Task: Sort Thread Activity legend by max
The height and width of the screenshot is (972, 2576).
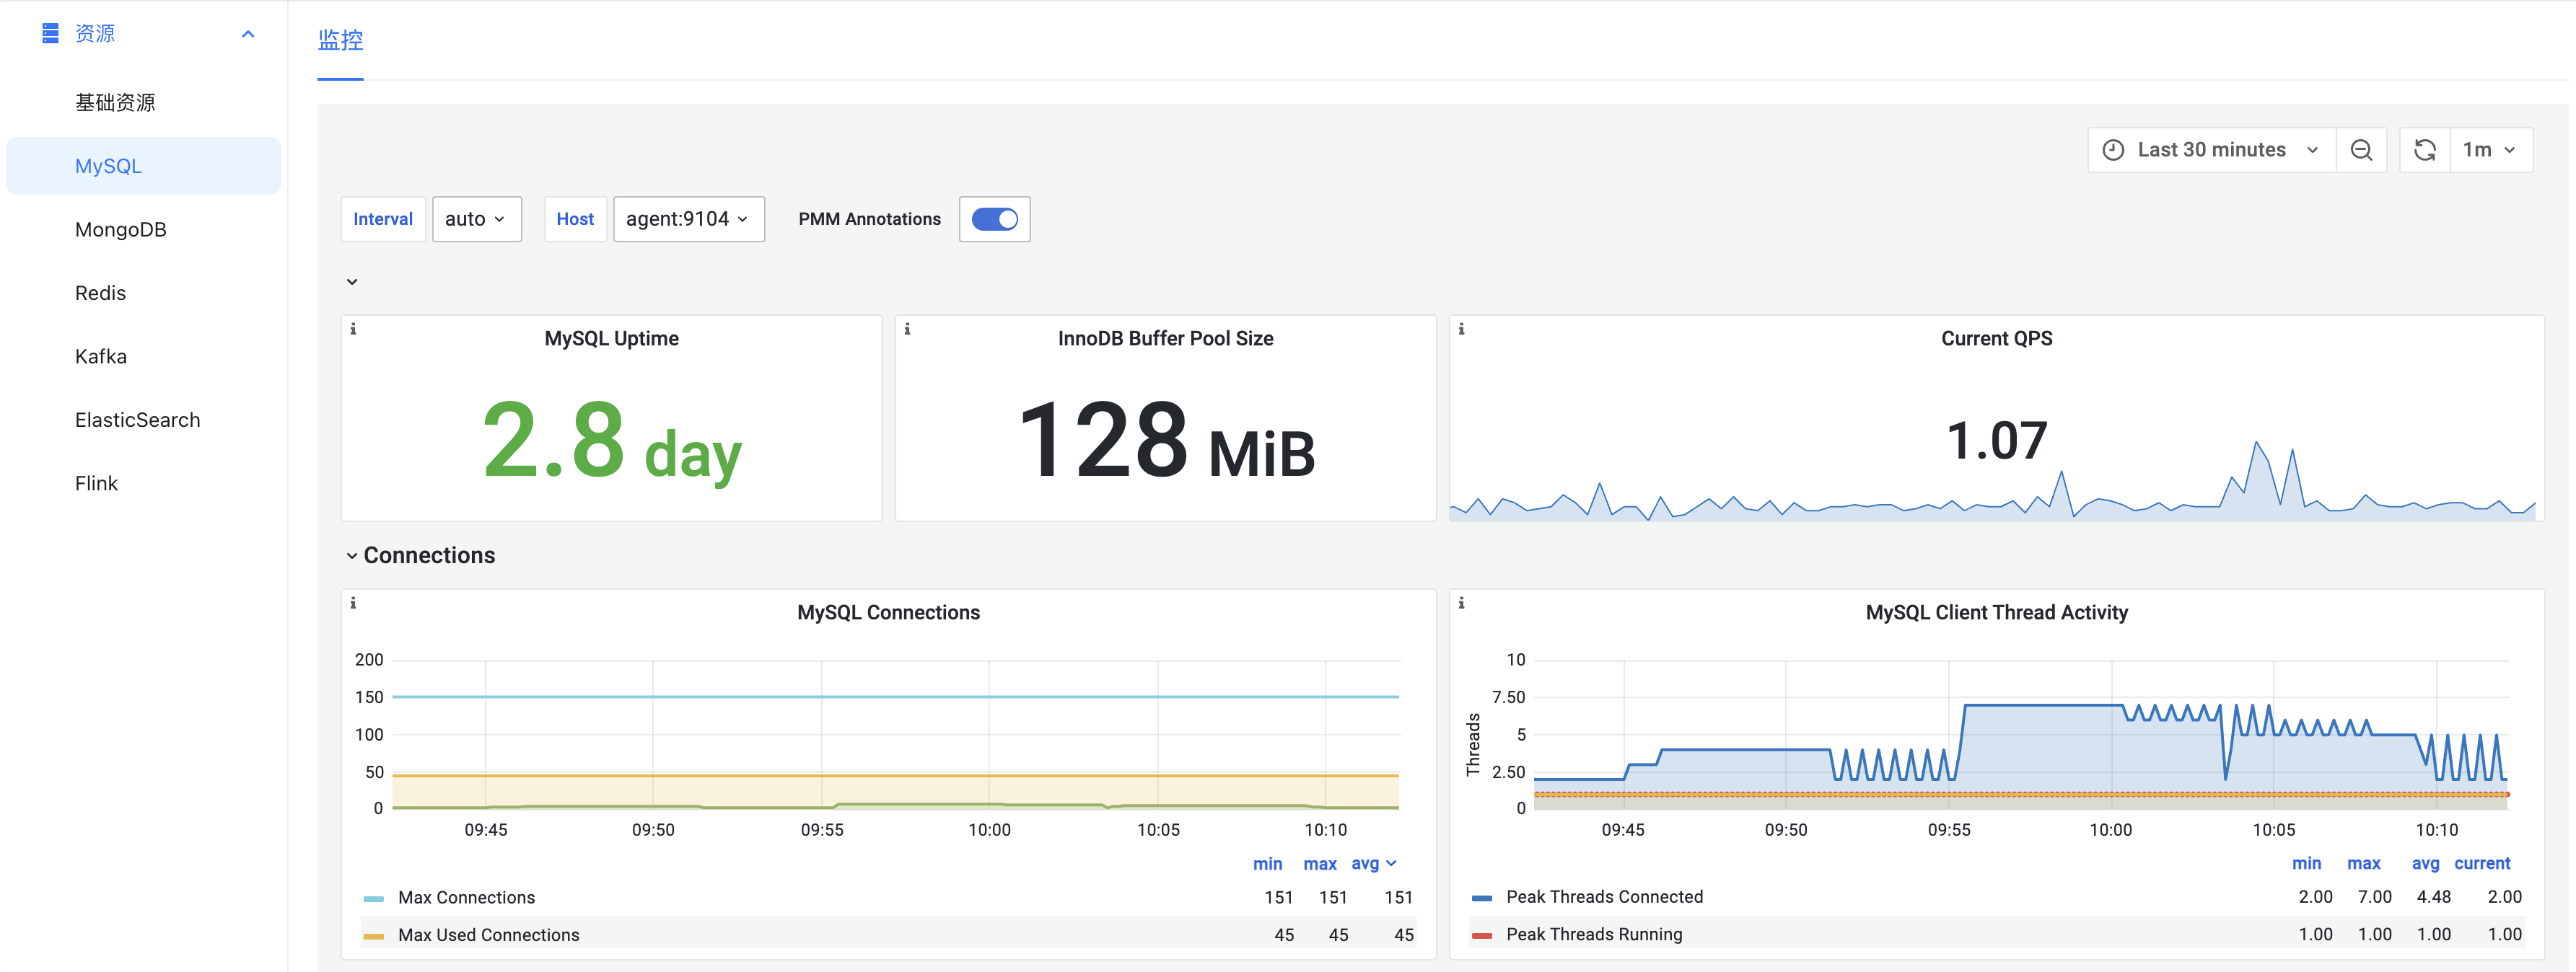Action: click(x=2363, y=863)
